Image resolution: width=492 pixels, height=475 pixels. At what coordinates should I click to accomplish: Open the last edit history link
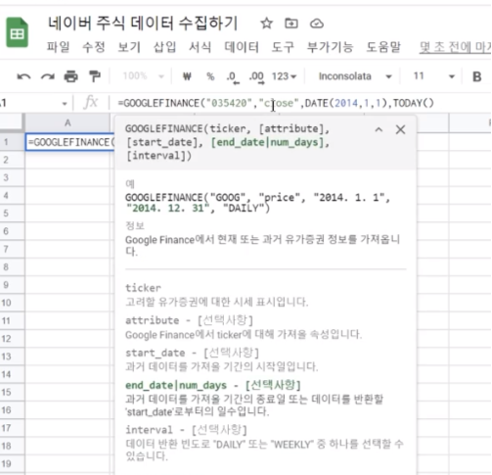[456, 47]
